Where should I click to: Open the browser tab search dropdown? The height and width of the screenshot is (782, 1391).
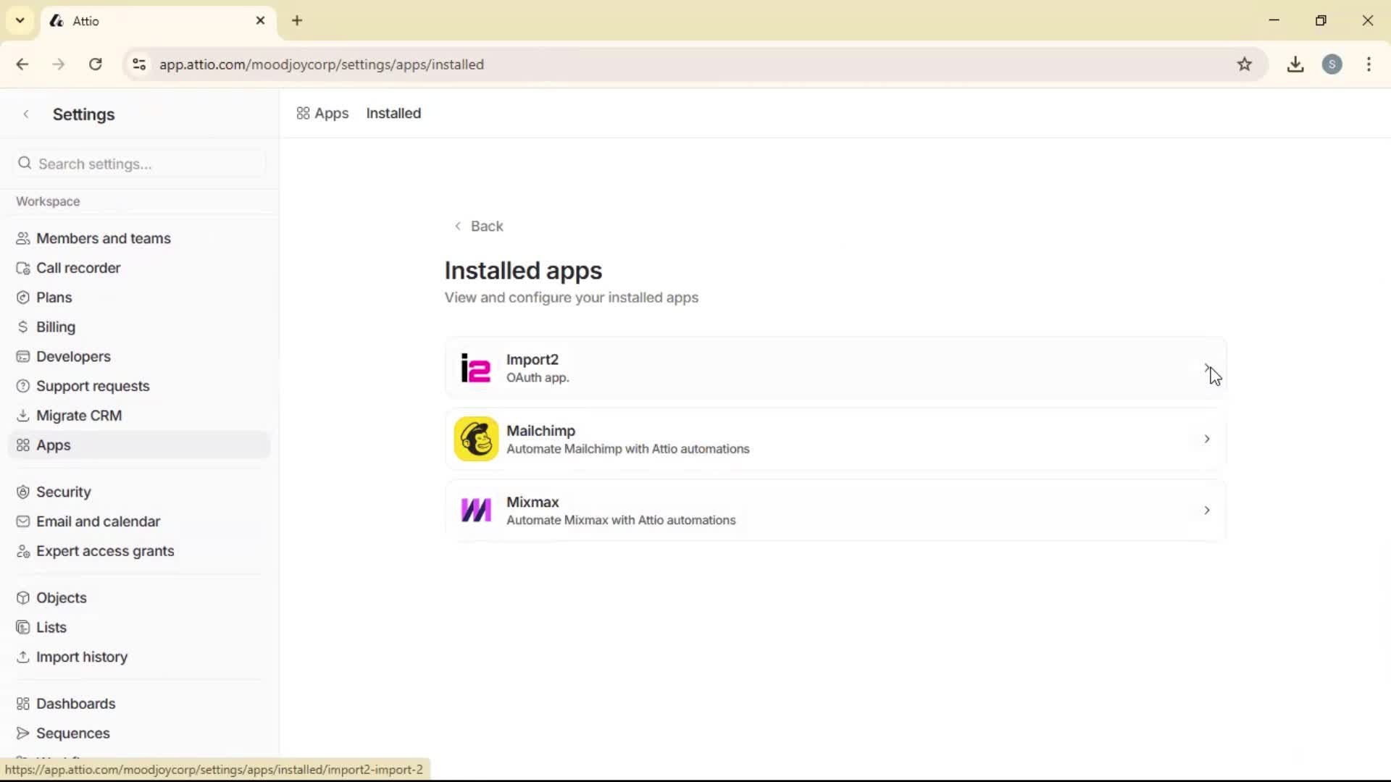(20, 20)
